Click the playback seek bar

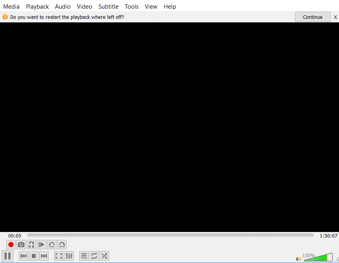coord(170,236)
